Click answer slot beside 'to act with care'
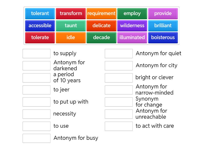This screenshot has width=203, height=152. click(x=119, y=126)
